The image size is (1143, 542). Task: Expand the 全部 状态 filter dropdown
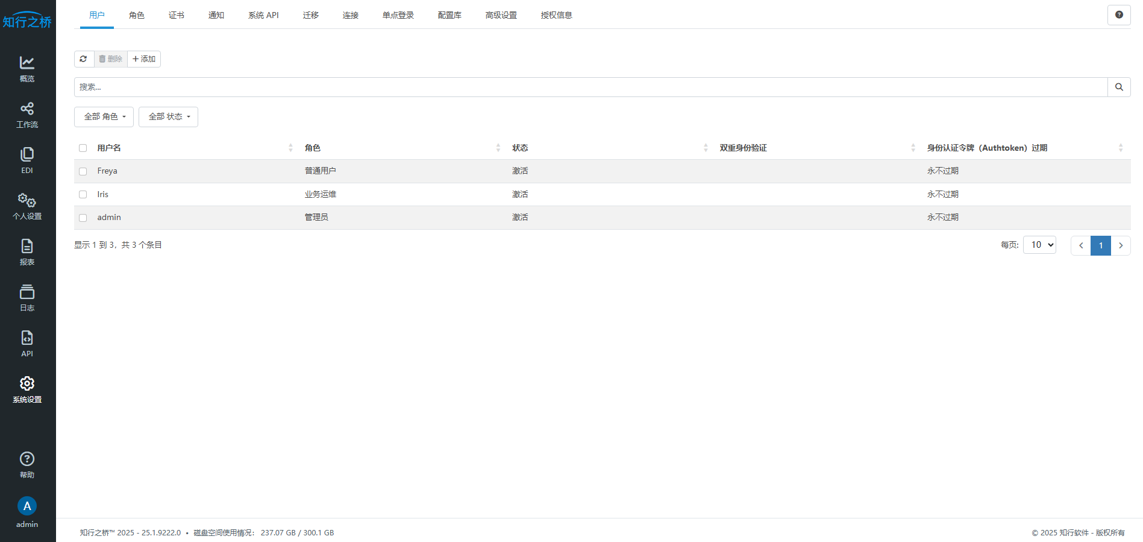(169, 117)
